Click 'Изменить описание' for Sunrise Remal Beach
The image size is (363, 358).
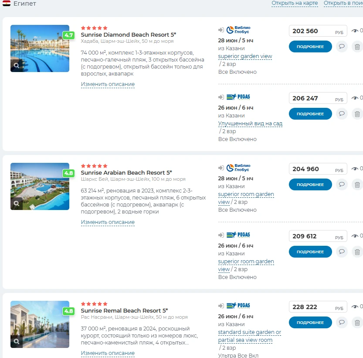108,353
